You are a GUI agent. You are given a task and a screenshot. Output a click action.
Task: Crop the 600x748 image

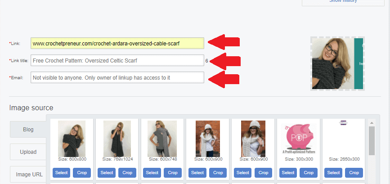tap(173, 173)
